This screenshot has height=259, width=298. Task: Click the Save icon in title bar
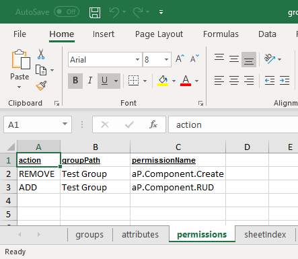[x=95, y=12]
